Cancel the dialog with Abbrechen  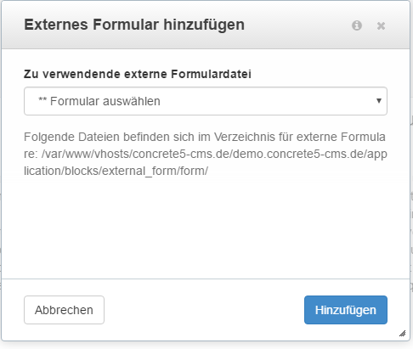(x=64, y=310)
